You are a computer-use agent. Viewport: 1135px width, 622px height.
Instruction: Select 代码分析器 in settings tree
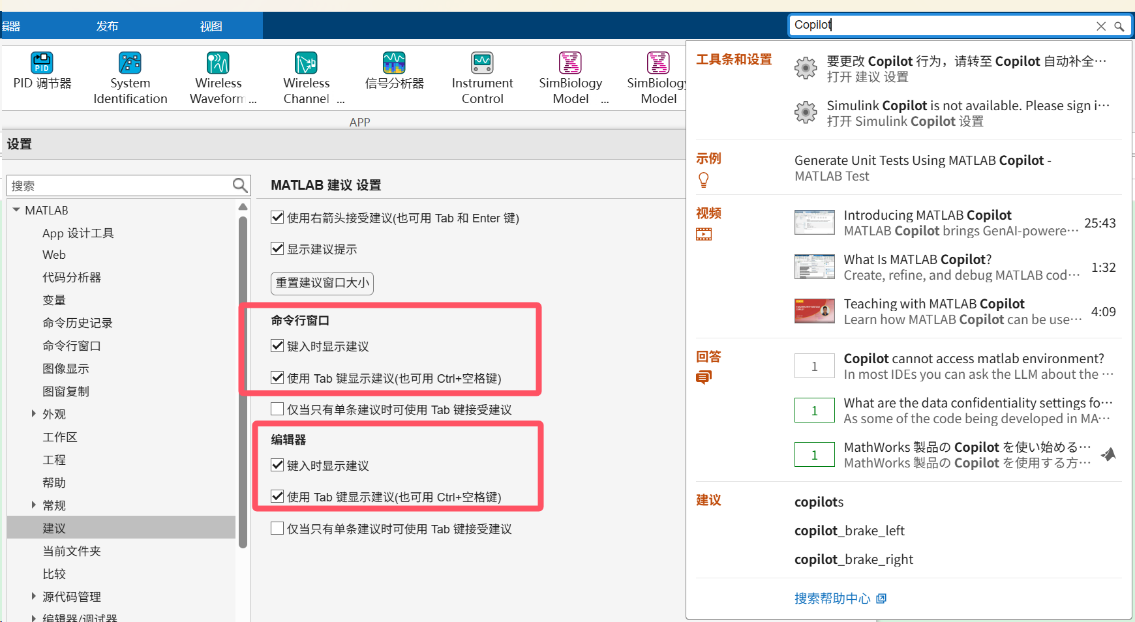pos(72,277)
